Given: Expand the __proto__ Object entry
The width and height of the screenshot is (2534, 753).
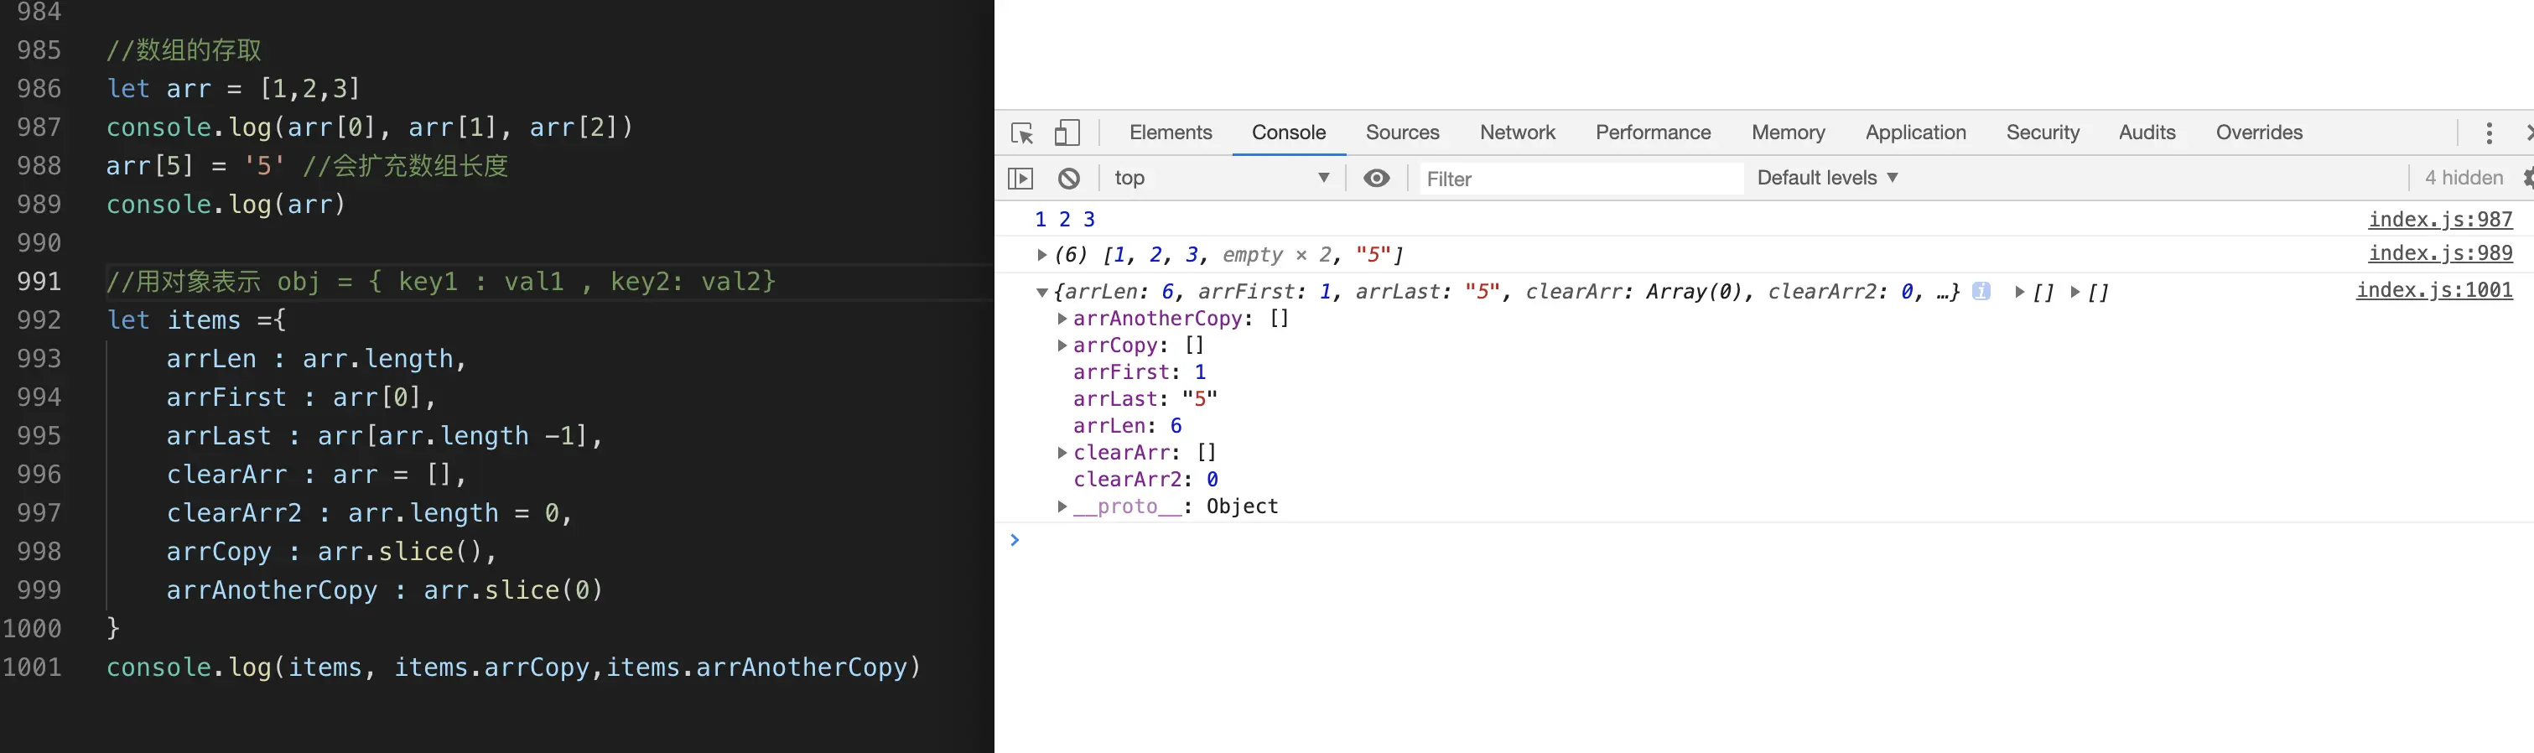Looking at the screenshot, I should click(x=1062, y=506).
